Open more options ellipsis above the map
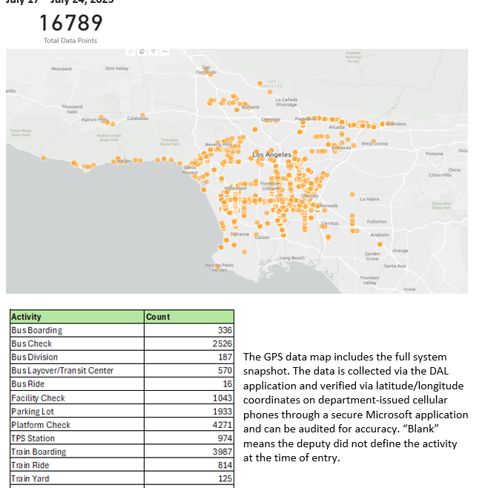This screenshot has width=485, height=488. 164,51
